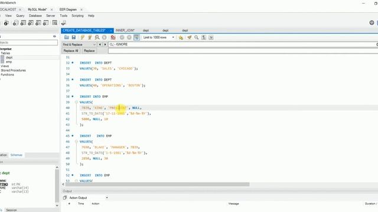
Task: Click the editor horizontal scrollbar
Action: [x=157, y=184]
